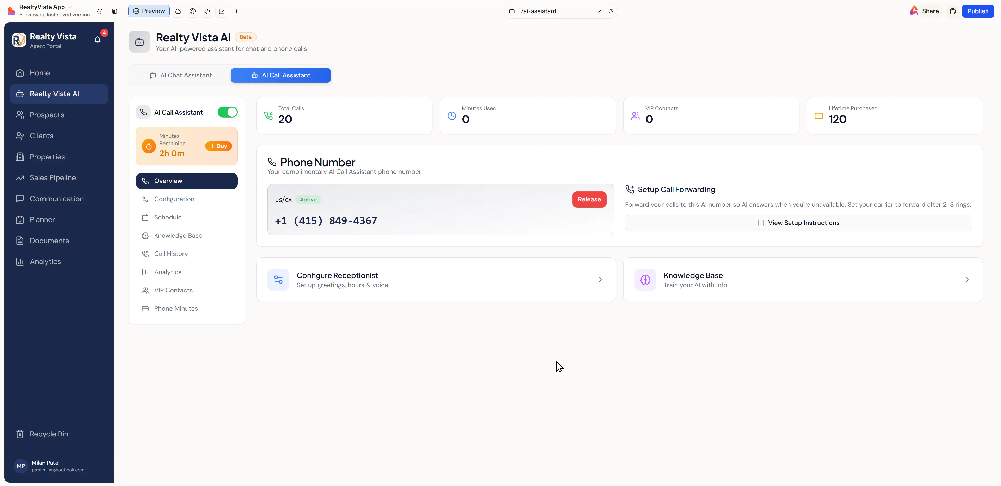Image resolution: width=1001 pixels, height=486 pixels.
Task: Open Prospects in sidebar
Action: tap(59, 115)
